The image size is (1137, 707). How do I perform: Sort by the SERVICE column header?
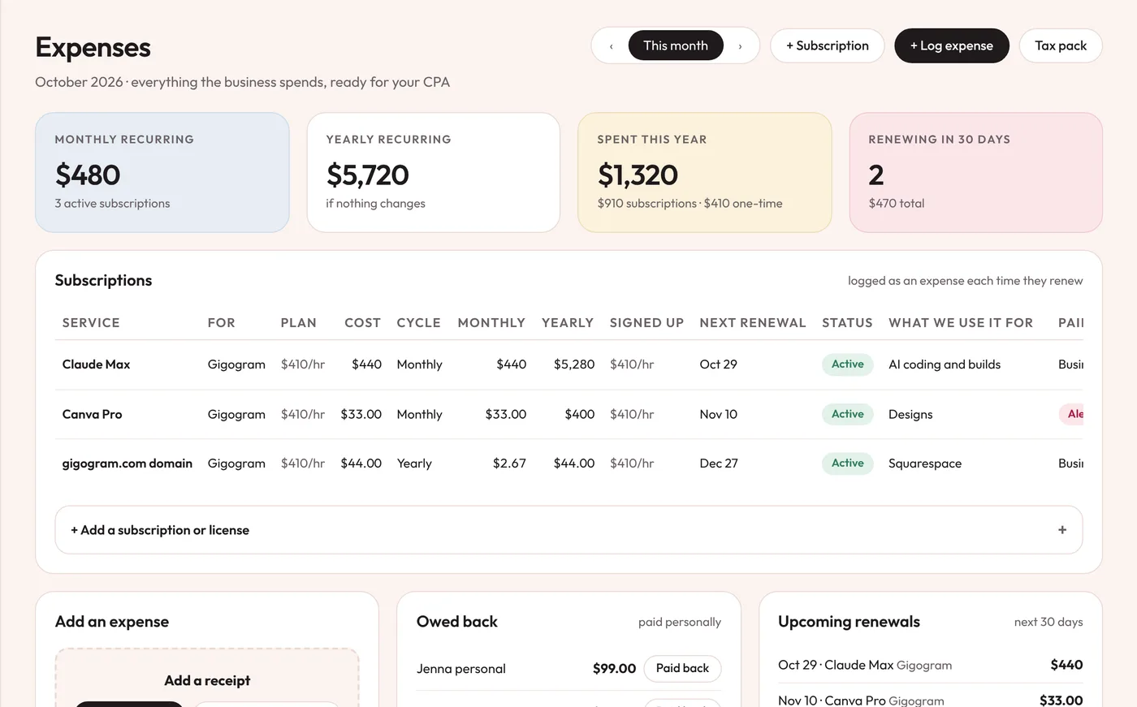(91, 322)
